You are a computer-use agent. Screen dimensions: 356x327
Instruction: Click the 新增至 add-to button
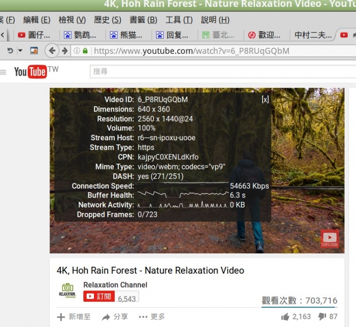(x=74, y=317)
